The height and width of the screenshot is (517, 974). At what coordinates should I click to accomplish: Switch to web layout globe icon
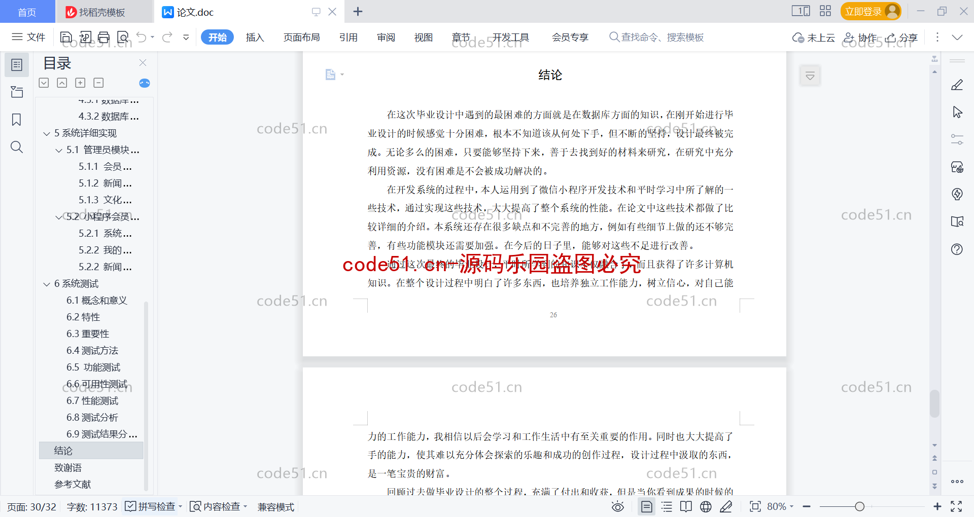706,506
